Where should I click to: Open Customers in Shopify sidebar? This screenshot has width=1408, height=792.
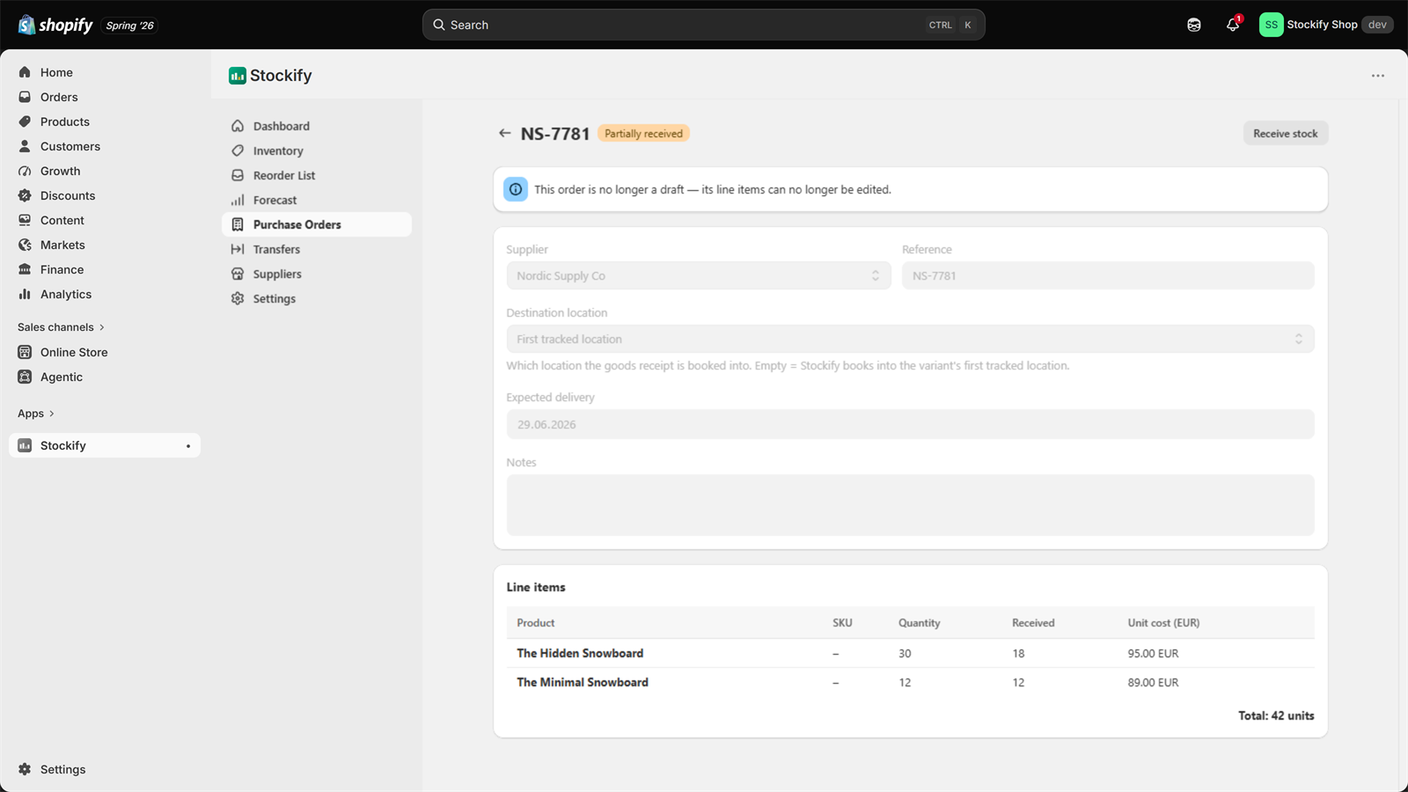coord(70,146)
